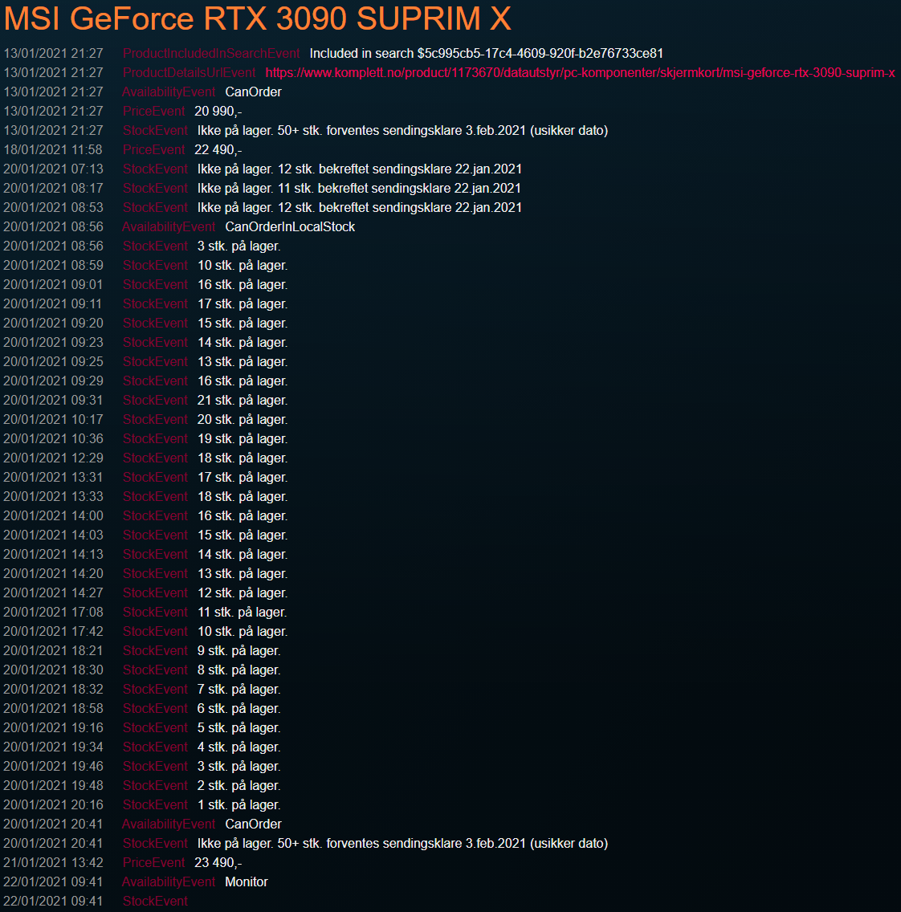Open the komplett.no product URL link
This screenshot has height=912, width=901.
click(x=580, y=73)
